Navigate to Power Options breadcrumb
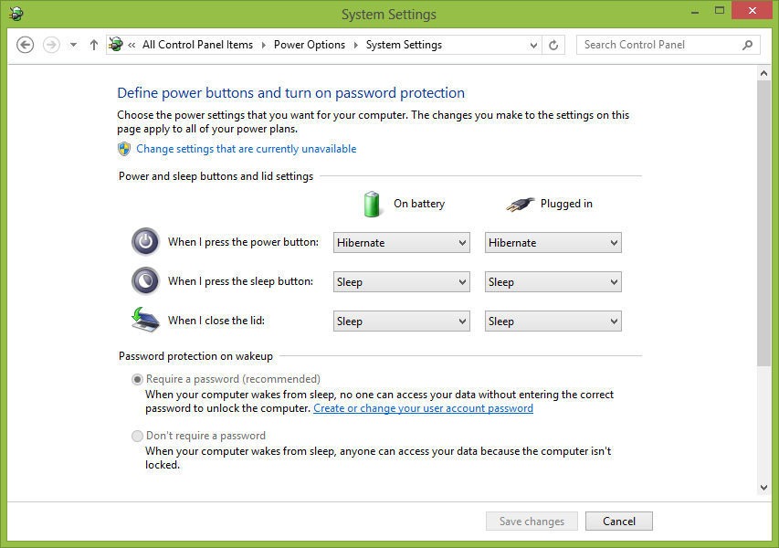779x548 pixels. pos(309,45)
